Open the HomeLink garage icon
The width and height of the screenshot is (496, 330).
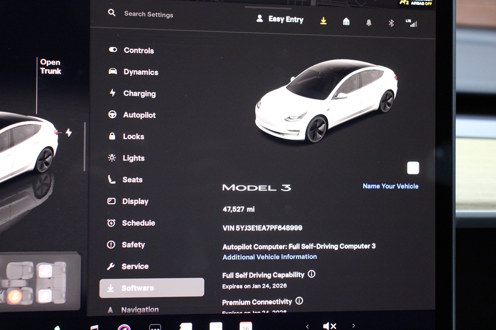[346, 22]
